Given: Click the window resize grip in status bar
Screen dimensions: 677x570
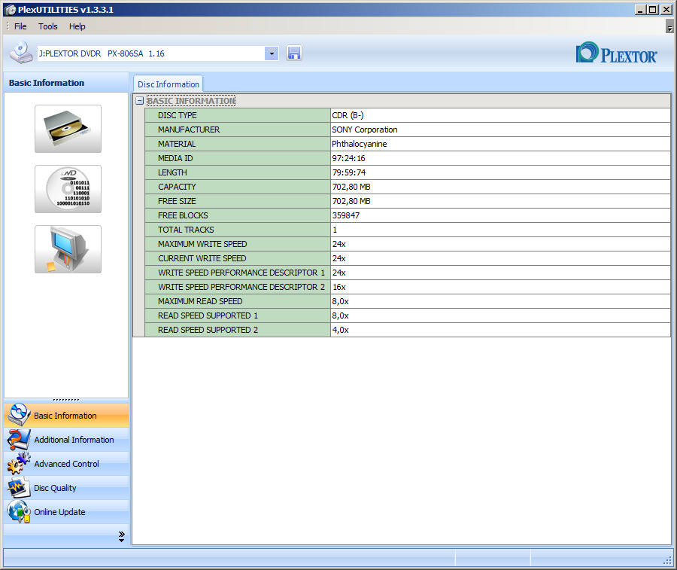Looking at the screenshot, I should click(667, 560).
